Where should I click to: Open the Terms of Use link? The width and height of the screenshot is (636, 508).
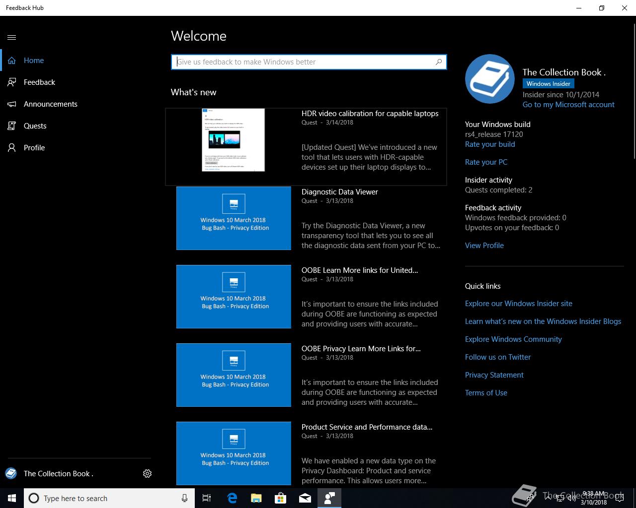(486, 393)
